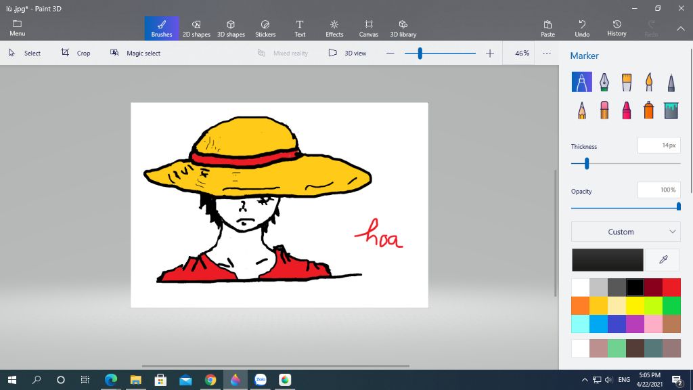
Task: Expand the Custom material dropdown
Action: (626, 232)
